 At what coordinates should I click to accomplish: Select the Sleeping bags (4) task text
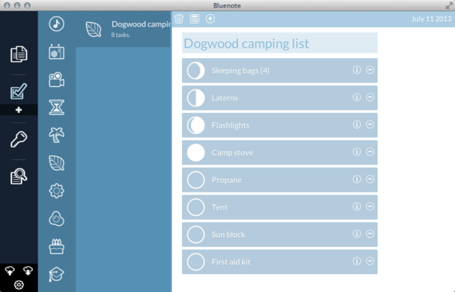click(x=241, y=71)
